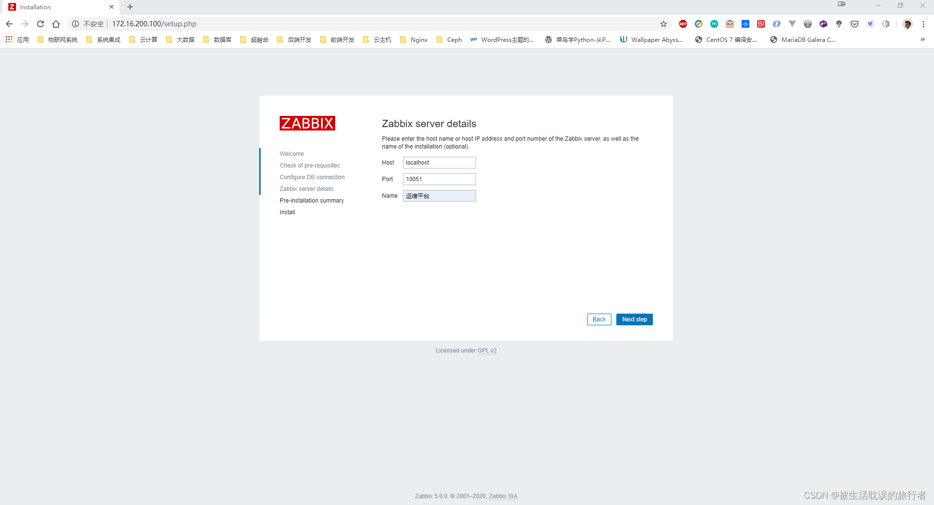
Task: Open the CentOS 7 bookmark
Action: pyautogui.click(x=726, y=39)
